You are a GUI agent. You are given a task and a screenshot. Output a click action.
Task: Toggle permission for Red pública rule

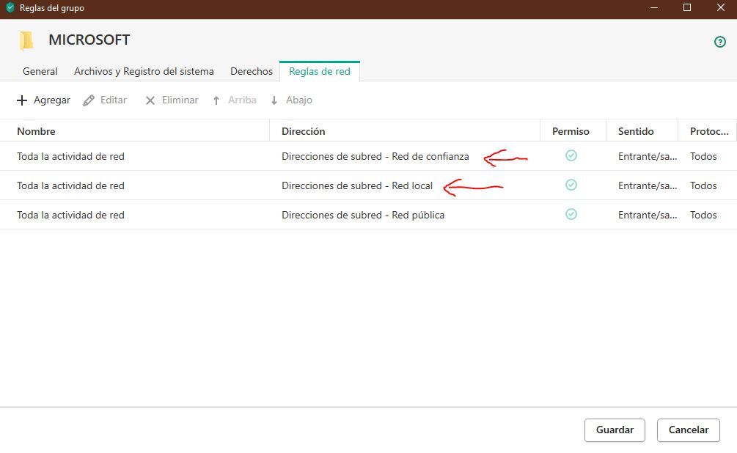tap(571, 214)
